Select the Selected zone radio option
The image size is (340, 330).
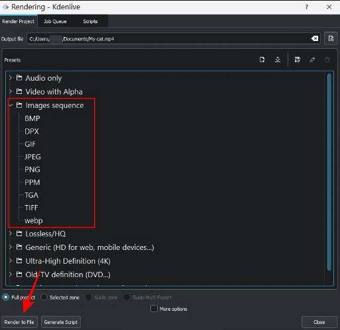pyautogui.click(x=44, y=297)
